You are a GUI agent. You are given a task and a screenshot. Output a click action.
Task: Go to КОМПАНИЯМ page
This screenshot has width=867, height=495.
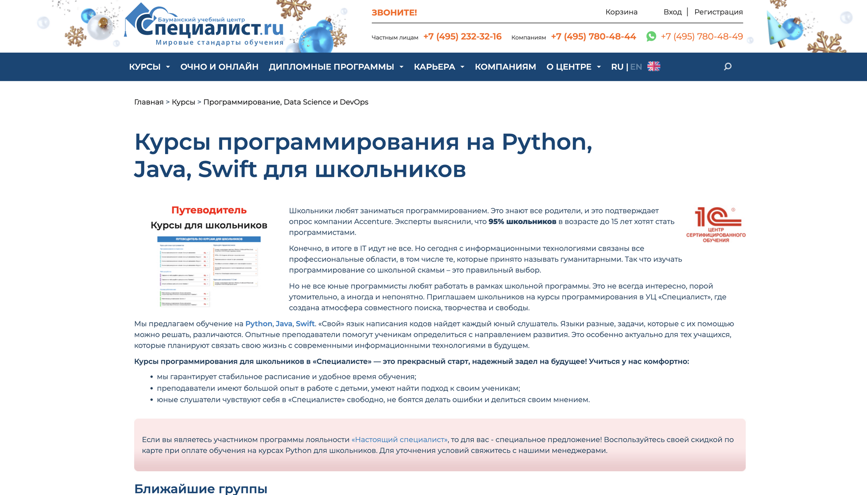tap(505, 66)
